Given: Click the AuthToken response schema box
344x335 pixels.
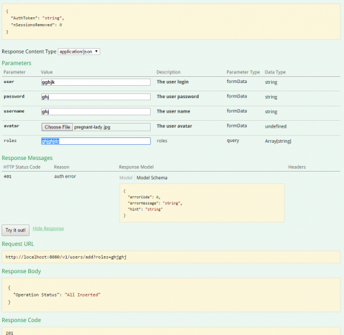Looking at the screenshot, I should (x=171, y=21).
